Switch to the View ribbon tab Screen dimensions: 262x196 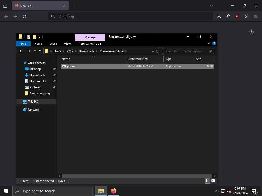click(67, 44)
